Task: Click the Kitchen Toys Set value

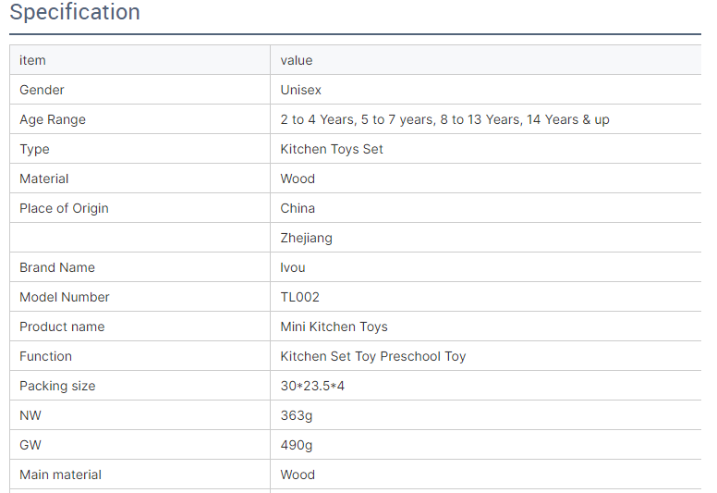Action: point(332,149)
